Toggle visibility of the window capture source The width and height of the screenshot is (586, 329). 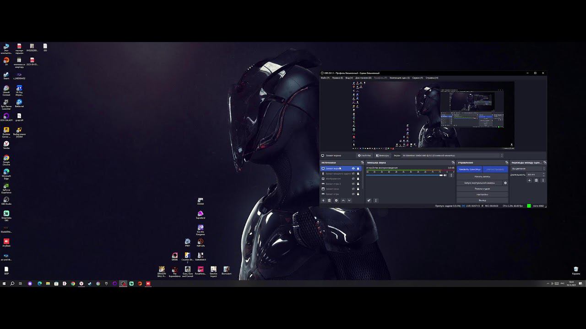[353, 189]
